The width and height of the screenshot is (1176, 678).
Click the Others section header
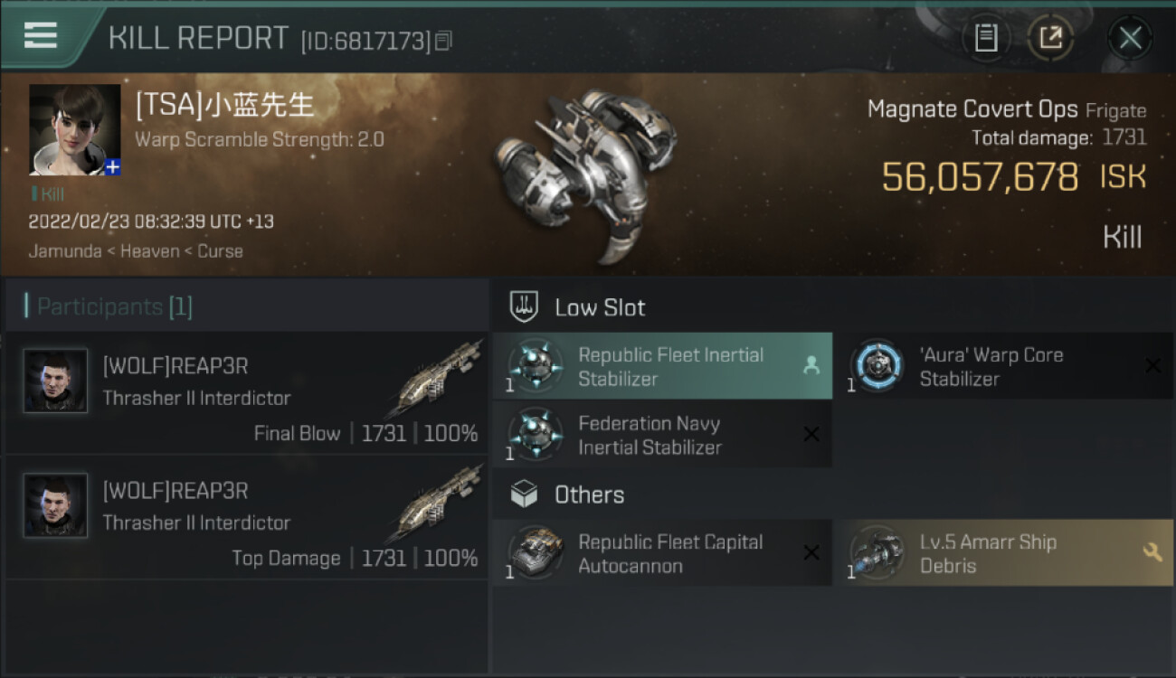pyautogui.click(x=588, y=494)
